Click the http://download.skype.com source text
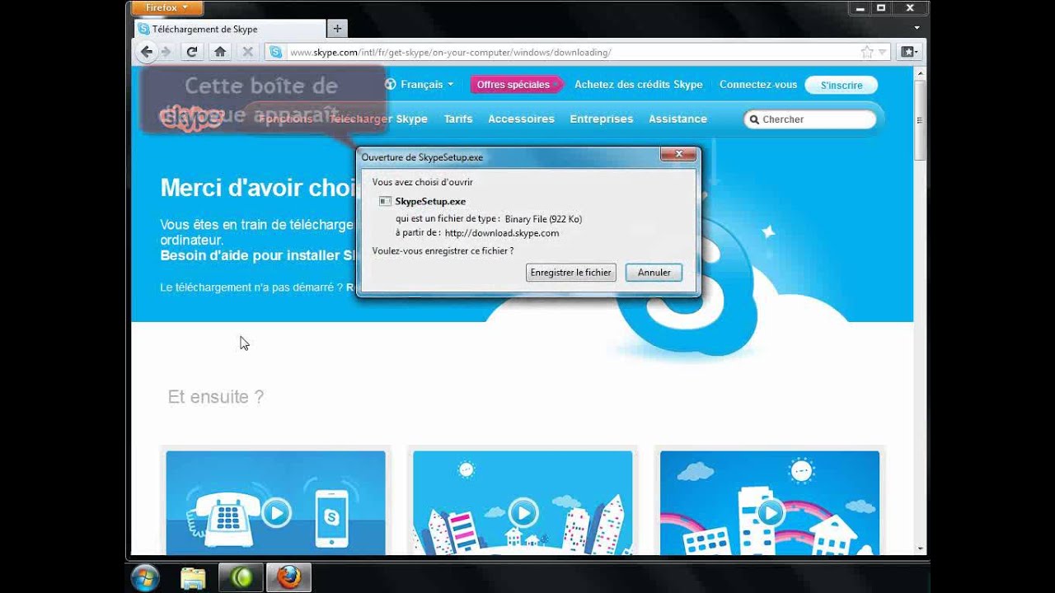The image size is (1055, 593). [501, 233]
